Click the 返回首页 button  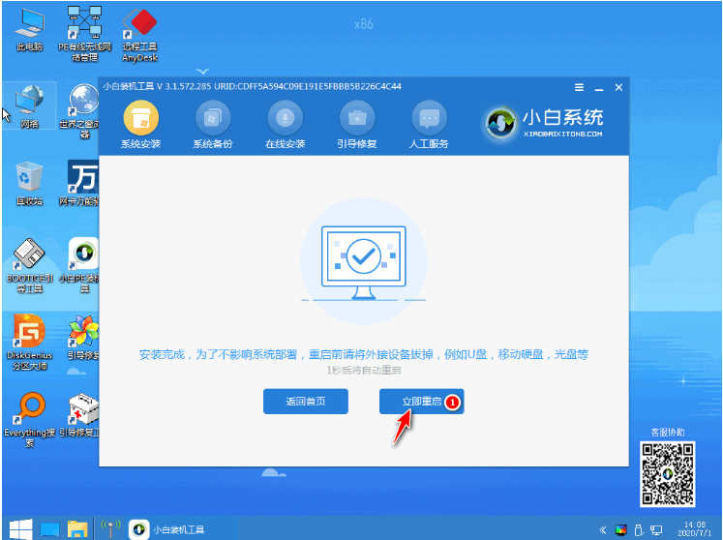(305, 402)
